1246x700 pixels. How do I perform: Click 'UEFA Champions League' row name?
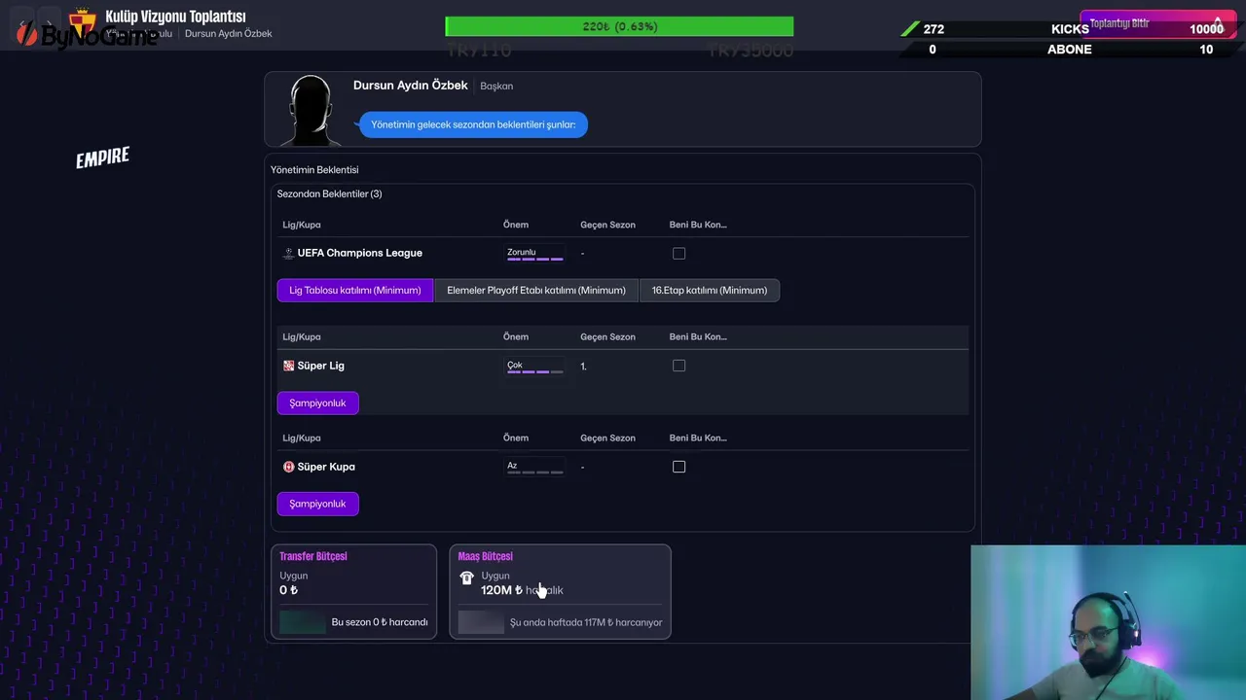(x=359, y=253)
